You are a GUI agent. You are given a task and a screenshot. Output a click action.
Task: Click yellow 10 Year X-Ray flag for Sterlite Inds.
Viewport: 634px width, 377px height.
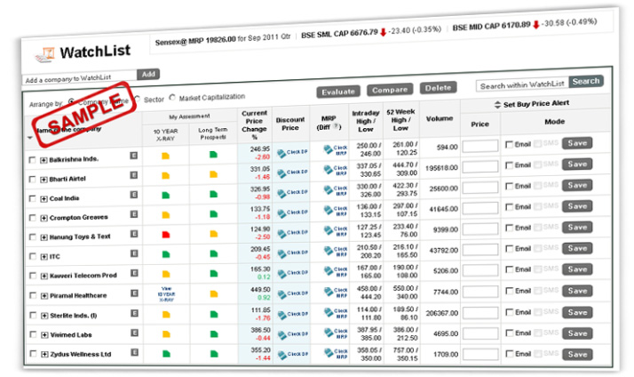[x=166, y=314]
